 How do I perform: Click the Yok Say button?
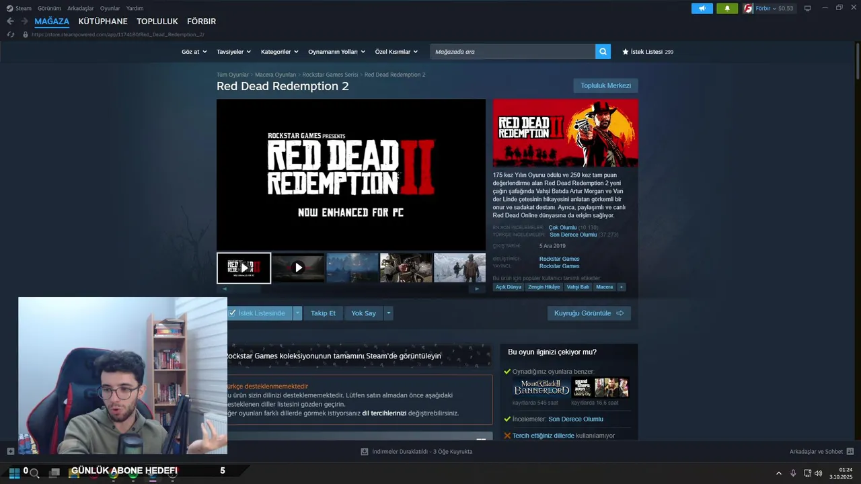(x=363, y=313)
